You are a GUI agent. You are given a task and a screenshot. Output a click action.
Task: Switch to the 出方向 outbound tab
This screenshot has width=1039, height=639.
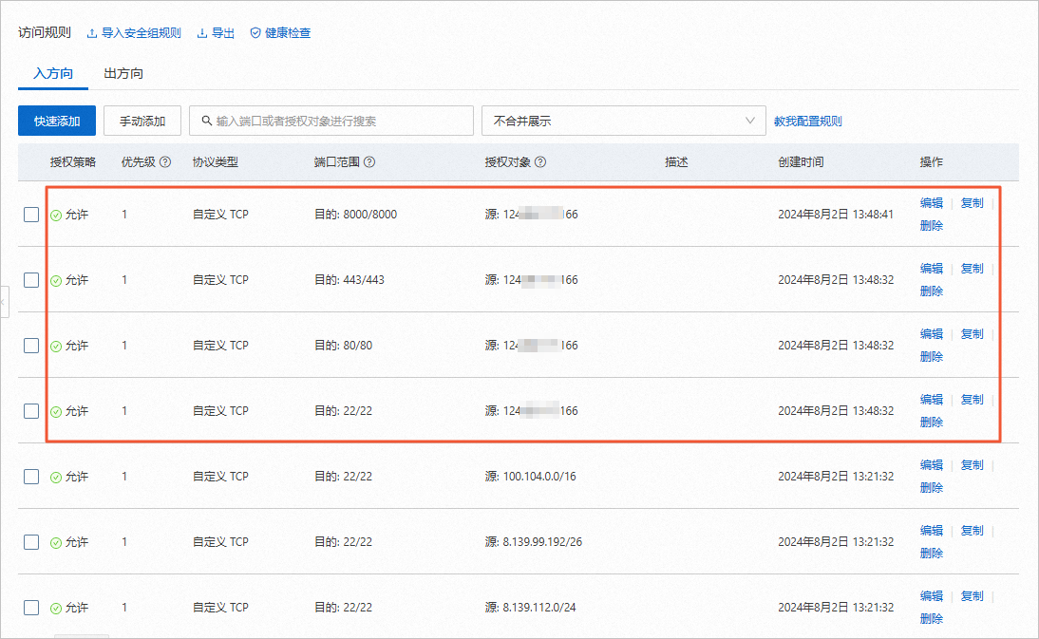tap(123, 73)
